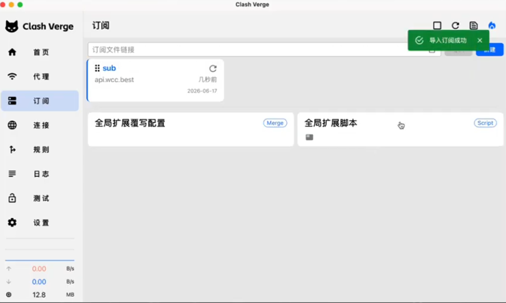Open the Merge badge on 全局扩展覆写配置
This screenshot has width=506, height=303.
[x=275, y=123]
